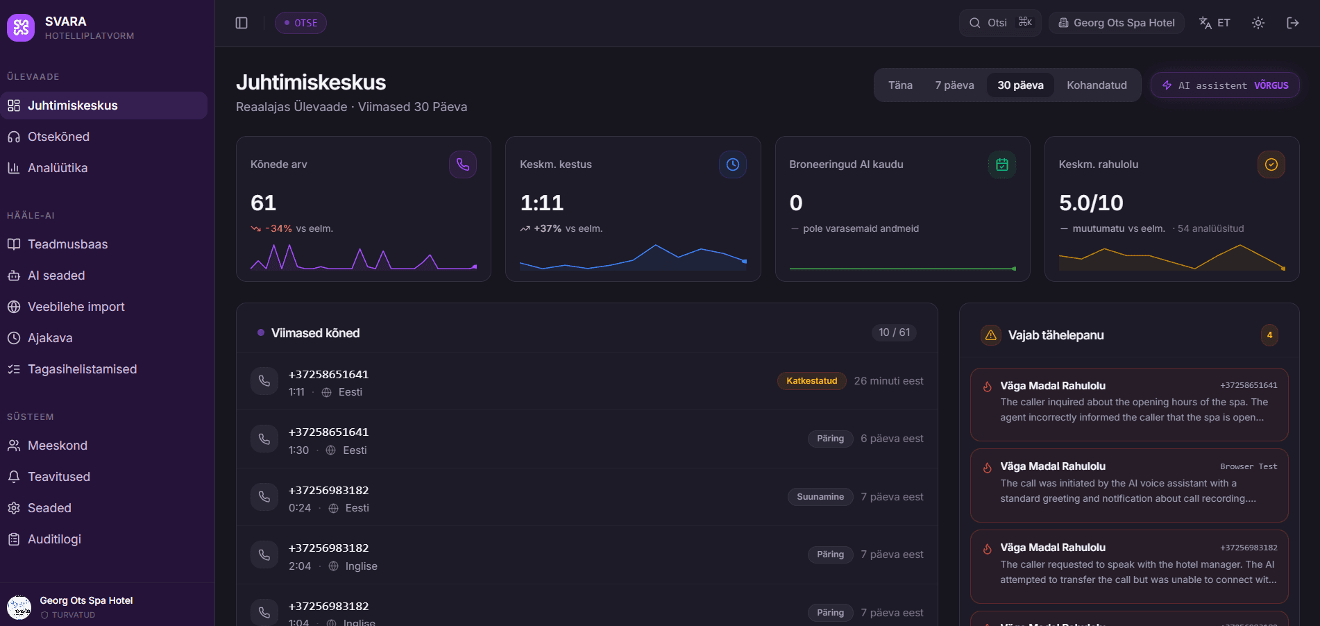The image size is (1320, 626).
Task: Click the SVARA logo icon
Action: point(21,28)
